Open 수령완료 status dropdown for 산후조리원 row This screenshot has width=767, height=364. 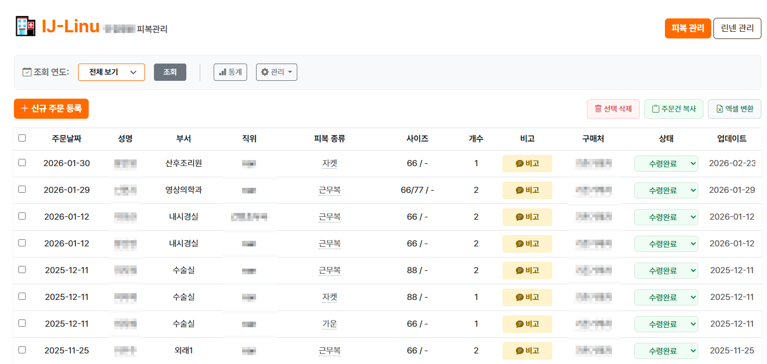point(666,163)
